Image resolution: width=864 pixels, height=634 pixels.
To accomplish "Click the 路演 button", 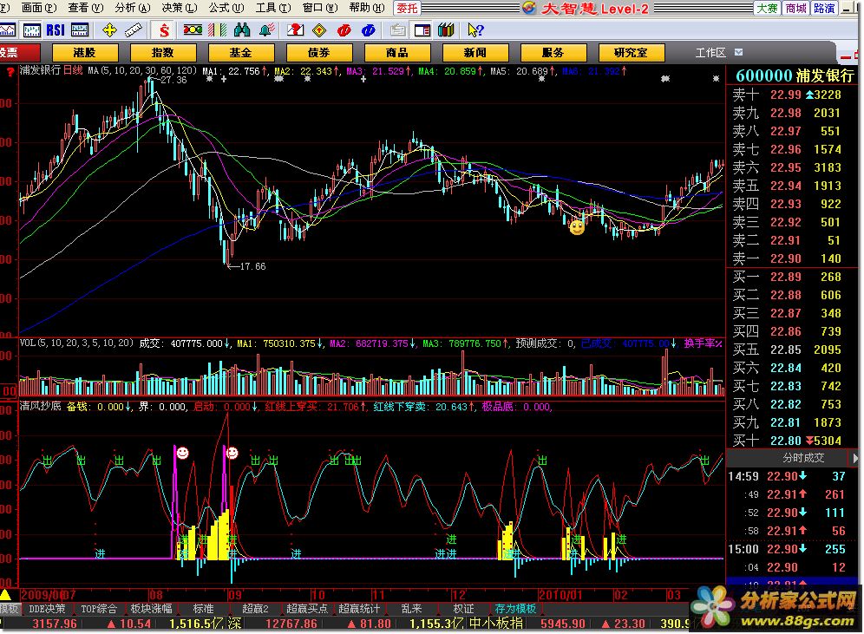I will click(x=824, y=9).
